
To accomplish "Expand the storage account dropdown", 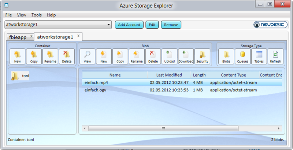I will pyautogui.click(x=108, y=25).
